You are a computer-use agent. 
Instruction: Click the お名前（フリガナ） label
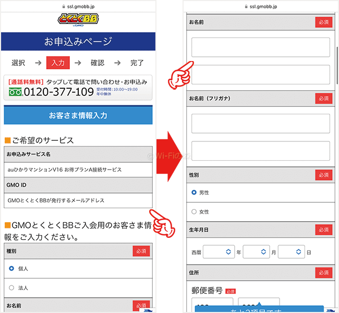(x=210, y=99)
